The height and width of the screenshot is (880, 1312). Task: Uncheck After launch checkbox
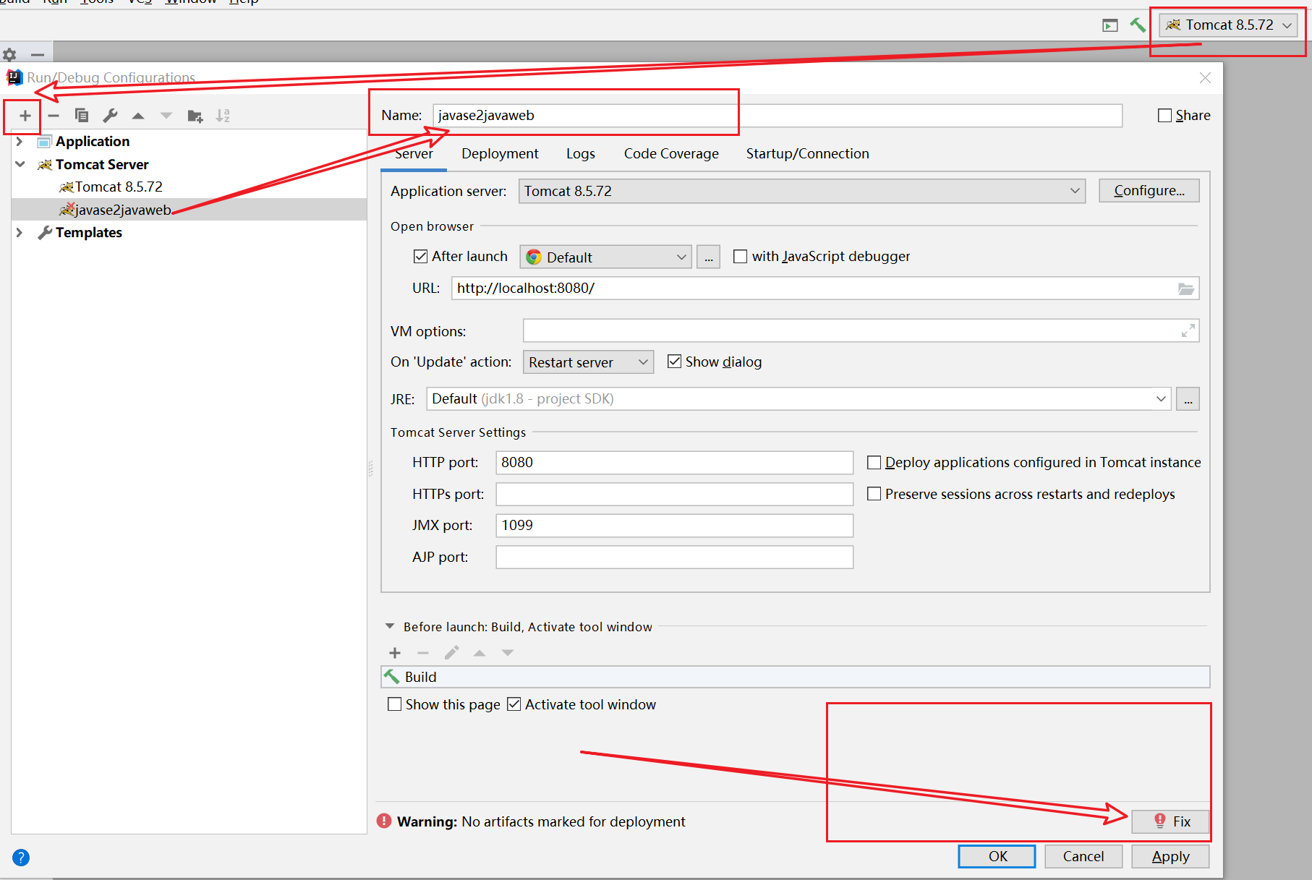[x=420, y=257]
